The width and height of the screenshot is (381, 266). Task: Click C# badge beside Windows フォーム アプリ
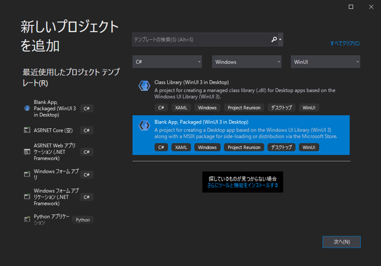[87, 175]
